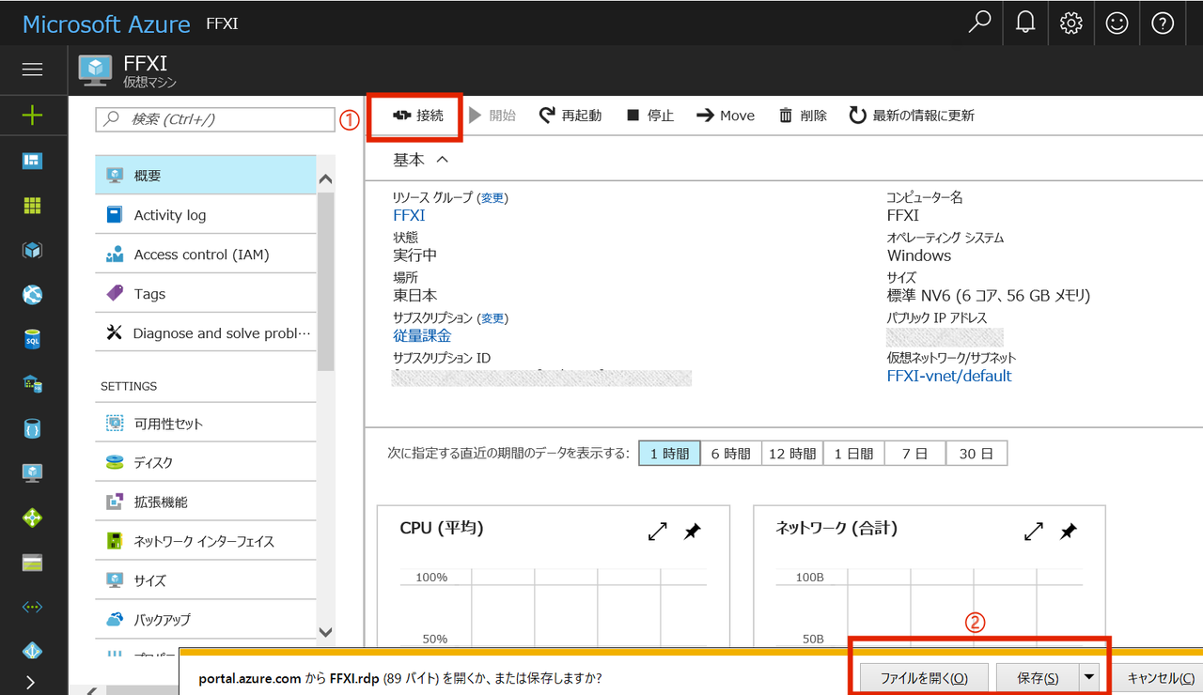The image size is (1203, 695).
Task: Open the Dashboard icon in left rail
Action: 33,162
